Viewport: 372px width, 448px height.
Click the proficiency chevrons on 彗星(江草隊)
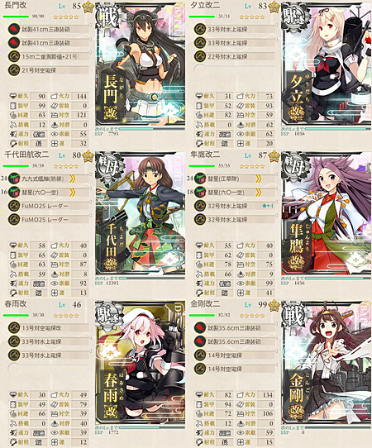point(259,179)
